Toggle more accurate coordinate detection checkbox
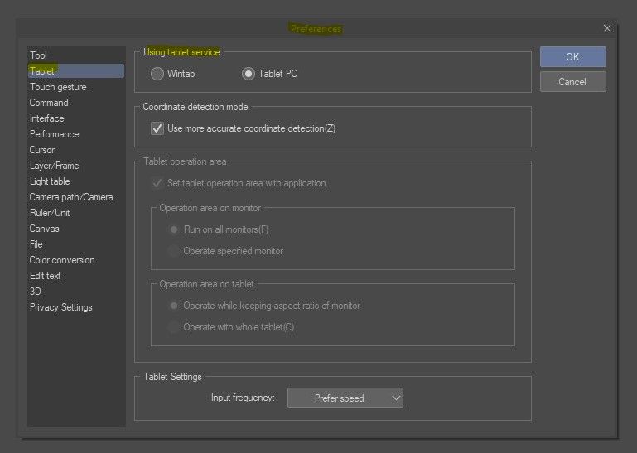Screen dimensions: 637x453 coord(157,128)
